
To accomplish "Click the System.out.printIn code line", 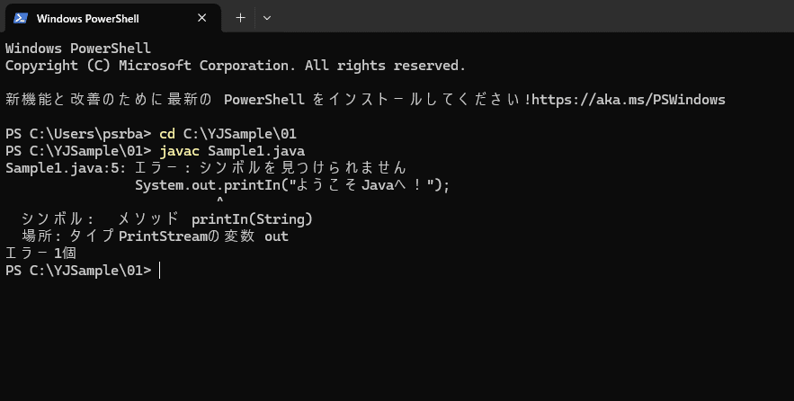I will [x=292, y=185].
